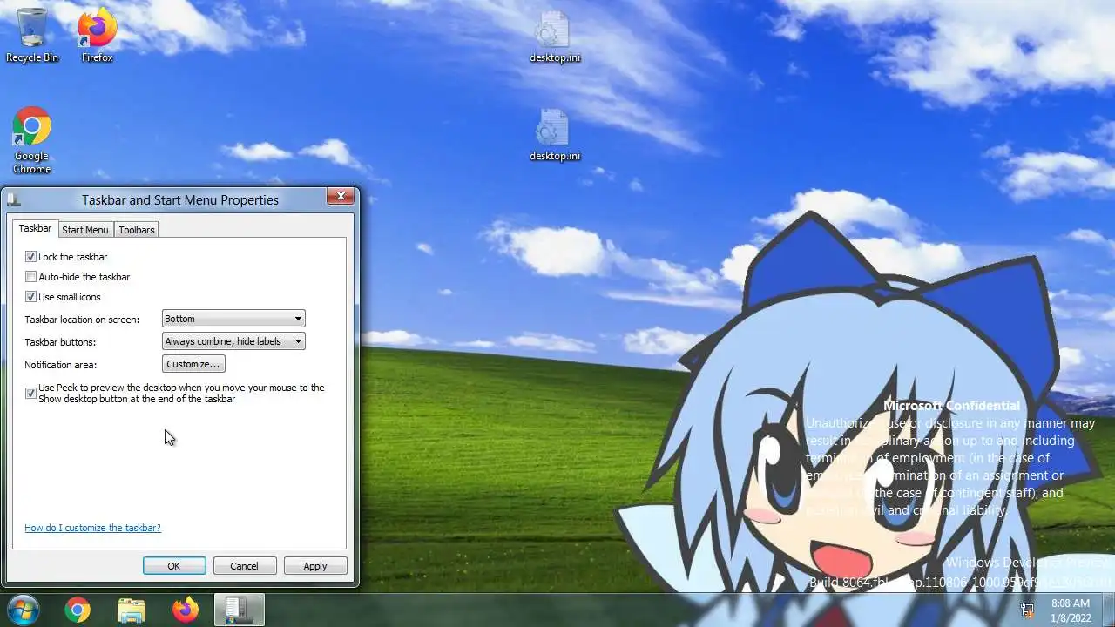Click the Show desktop button
This screenshot has width=1115, height=627.
(1108, 610)
